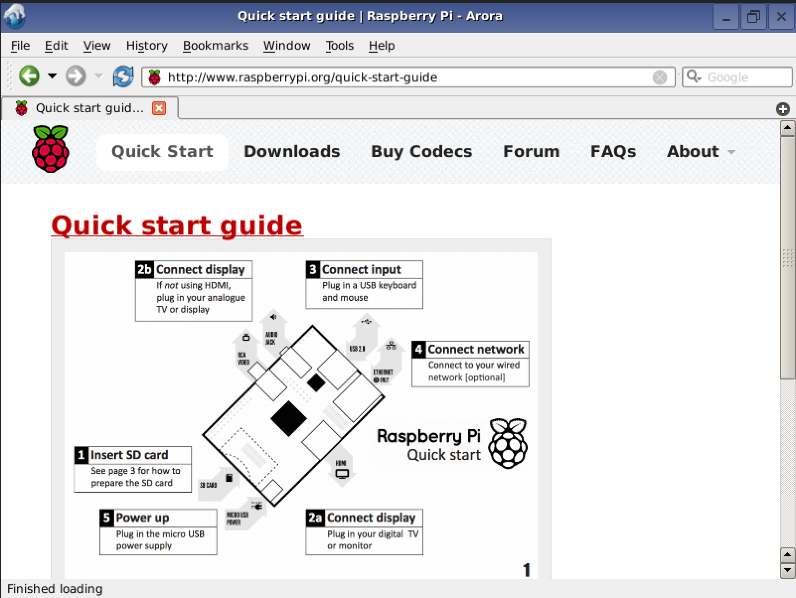The height and width of the screenshot is (598, 796).
Task: Click the Quick start guide heading link
Action: pos(176,225)
